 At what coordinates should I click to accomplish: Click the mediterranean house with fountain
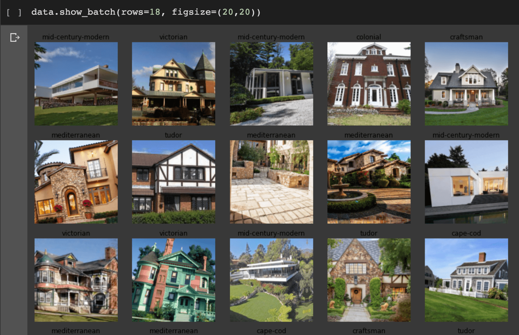(369, 182)
